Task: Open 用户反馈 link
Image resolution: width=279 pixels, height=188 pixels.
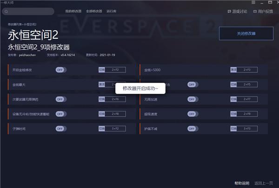Action: (266, 11)
